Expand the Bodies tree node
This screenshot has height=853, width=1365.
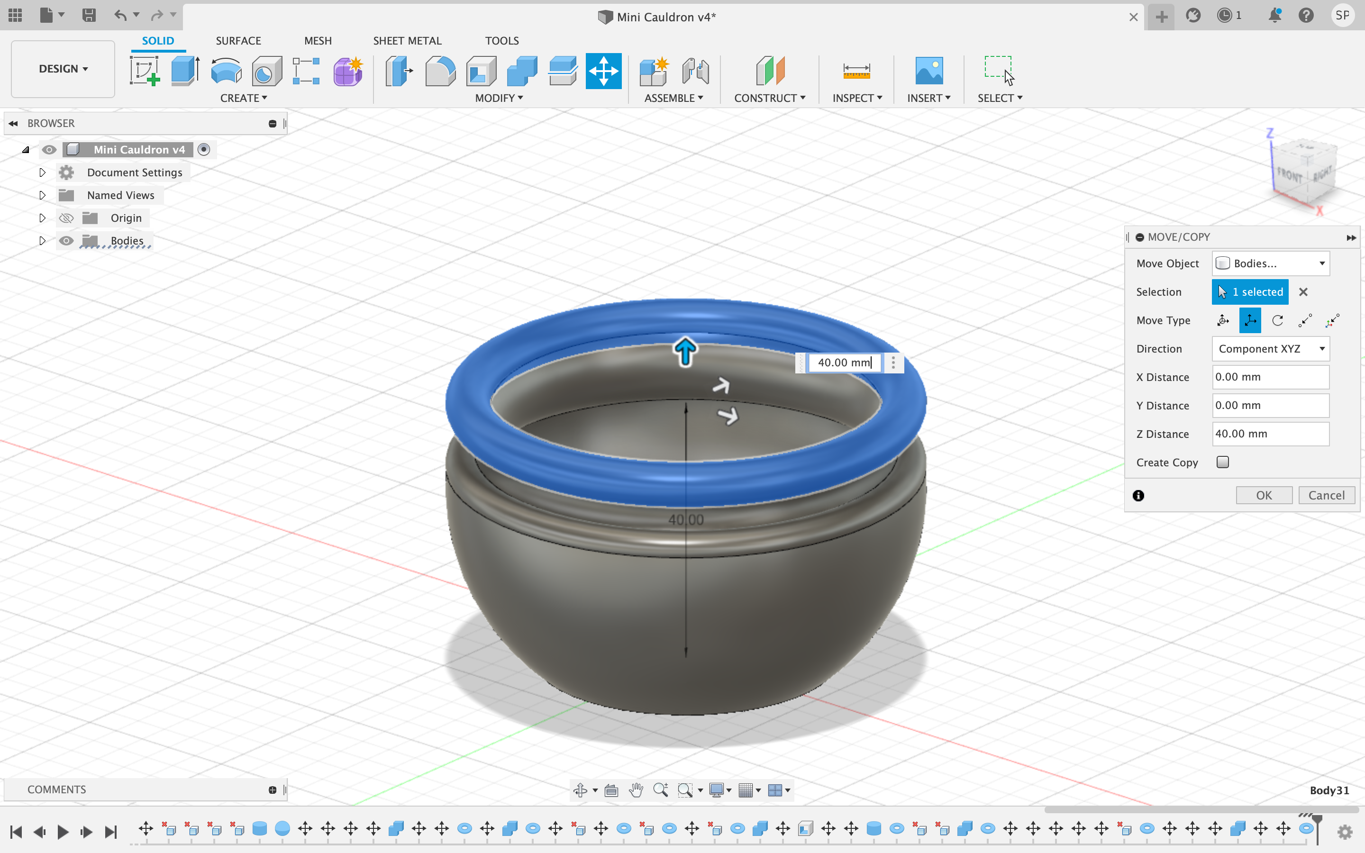pyautogui.click(x=42, y=241)
